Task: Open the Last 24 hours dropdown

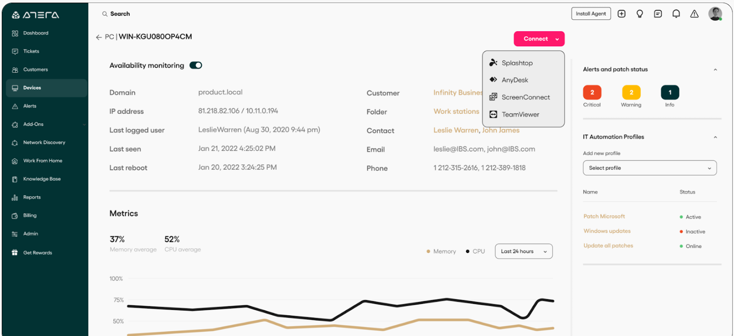Action: point(523,251)
